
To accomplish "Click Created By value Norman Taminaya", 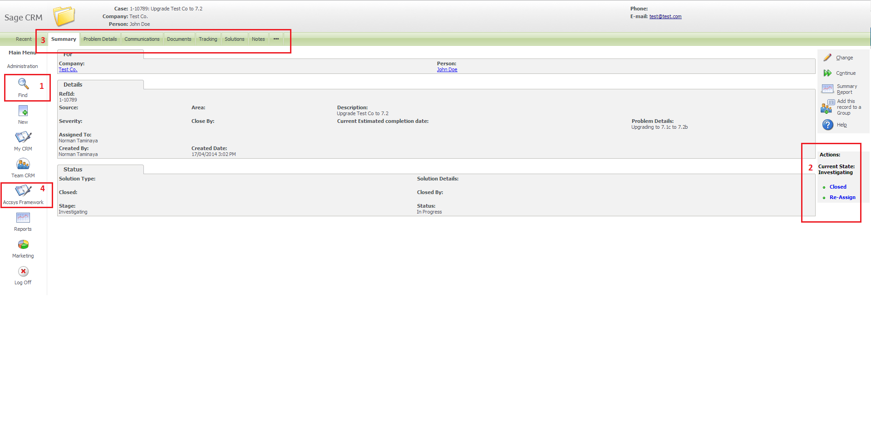I will [78, 155].
